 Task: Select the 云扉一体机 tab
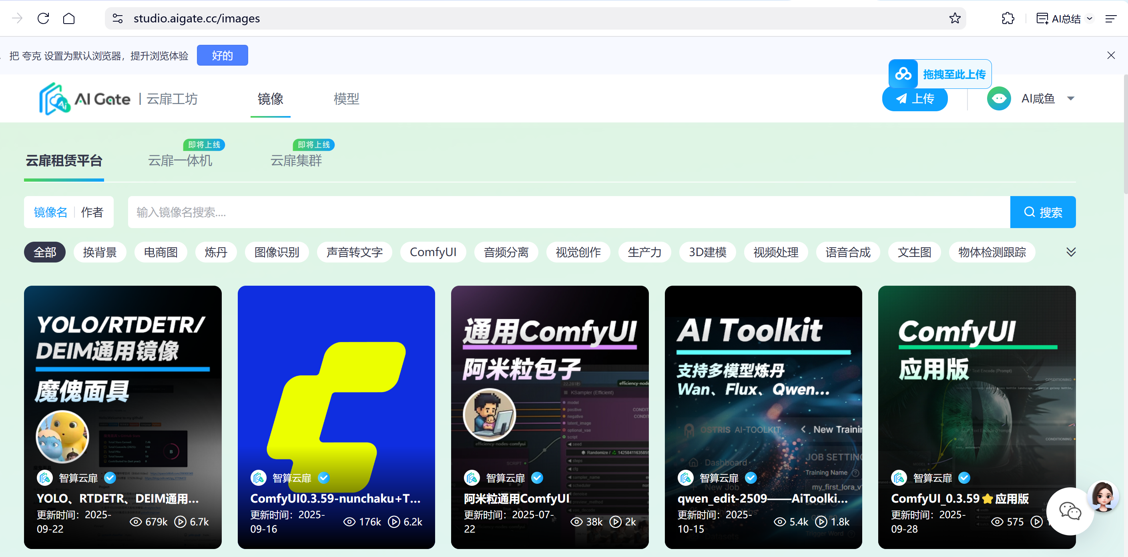click(x=180, y=161)
